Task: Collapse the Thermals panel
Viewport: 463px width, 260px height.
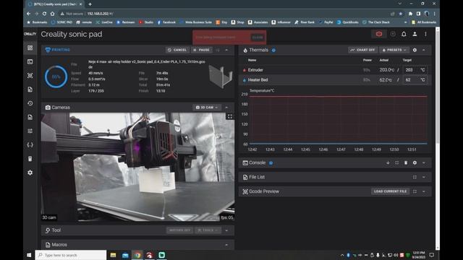Action: (x=424, y=50)
